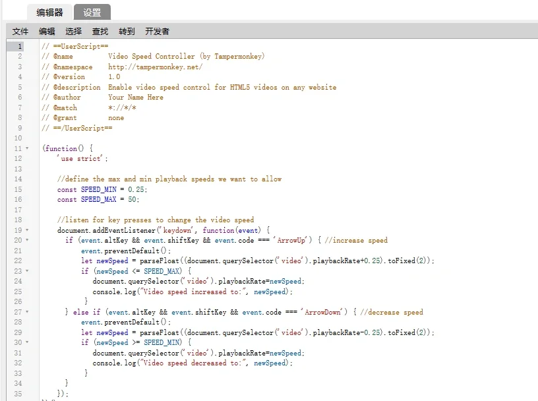The image size is (538, 401).
Task: Click the @grant value 'none'
Action: (116, 118)
